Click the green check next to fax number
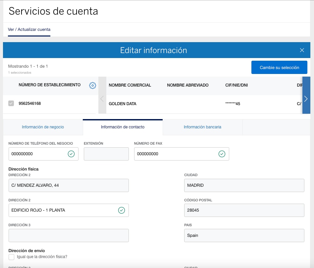 pyautogui.click(x=222, y=154)
